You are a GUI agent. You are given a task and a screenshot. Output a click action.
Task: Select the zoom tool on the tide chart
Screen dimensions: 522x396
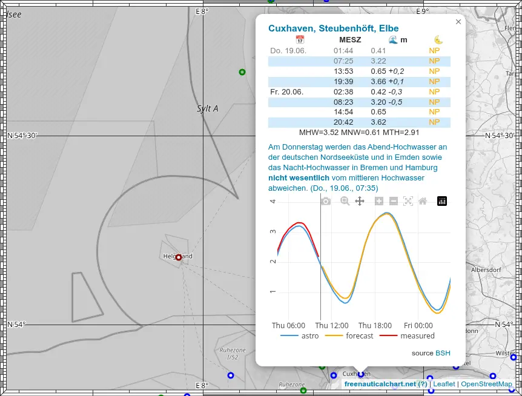tap(345, 201)
